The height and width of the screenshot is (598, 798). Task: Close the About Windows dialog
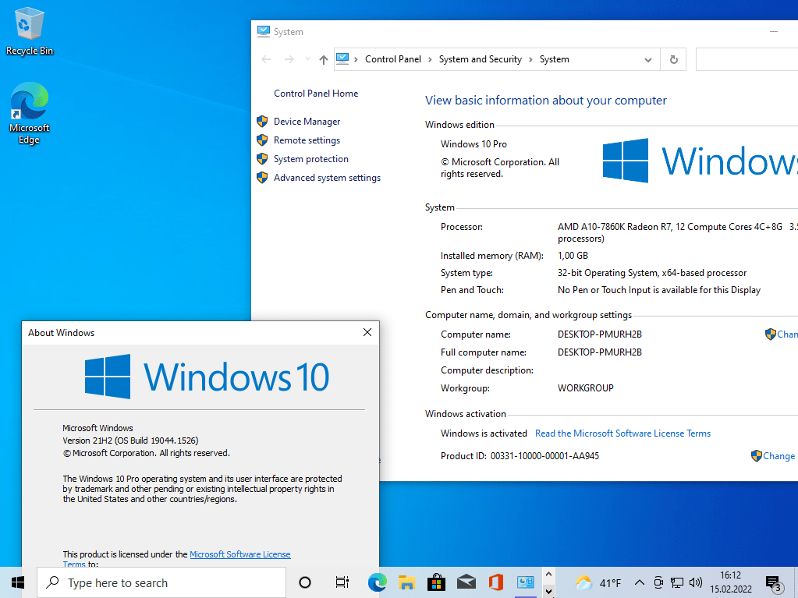(x=367, y=333)
